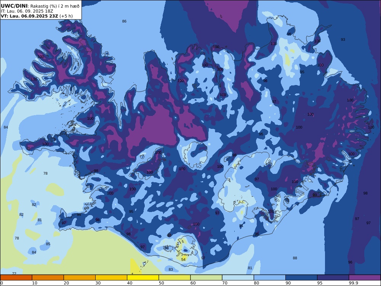Screen dimensions: 381x286
Task: Select the indigo 95–99.9 legend swatch
Action: point(333,278)
